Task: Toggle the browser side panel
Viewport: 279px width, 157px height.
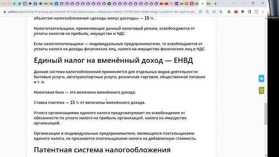Action: pos(249,12)
